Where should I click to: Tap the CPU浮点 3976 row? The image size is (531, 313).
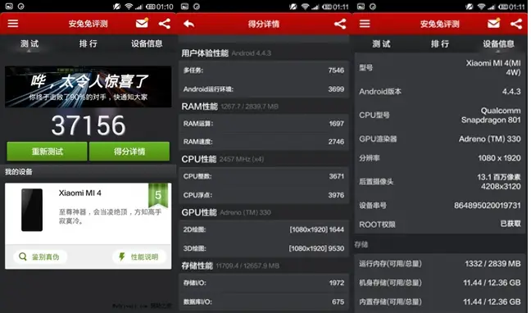tap(264, 195)
